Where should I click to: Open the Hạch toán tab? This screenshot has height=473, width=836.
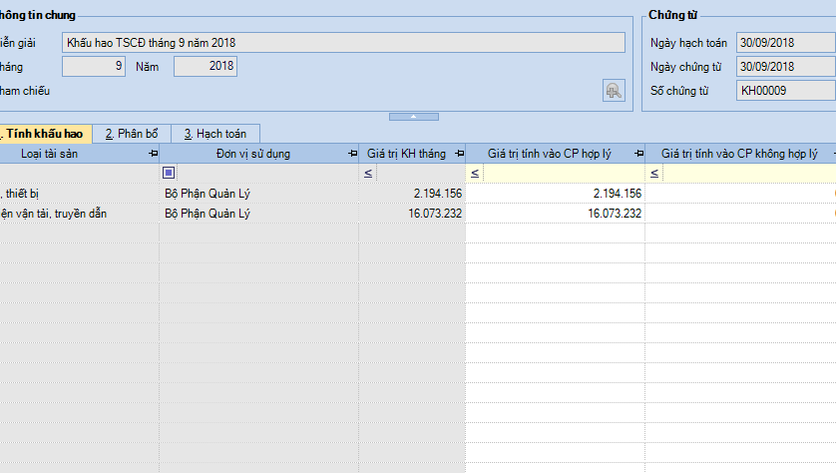[214, 134]
